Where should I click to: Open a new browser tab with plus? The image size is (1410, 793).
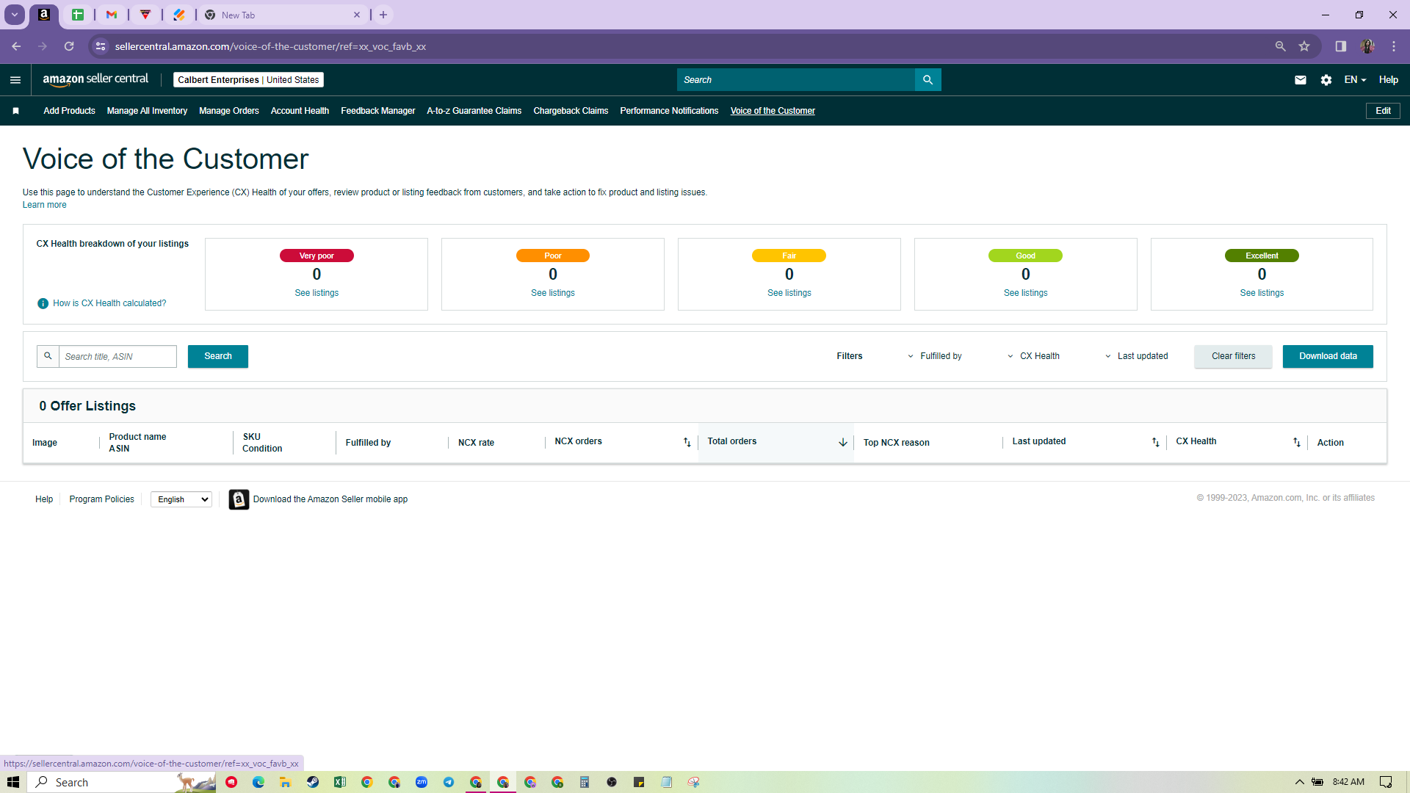383,15
